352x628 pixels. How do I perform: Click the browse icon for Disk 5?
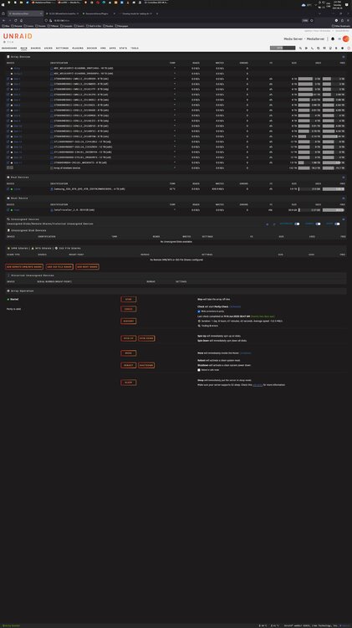coord(8,100)
